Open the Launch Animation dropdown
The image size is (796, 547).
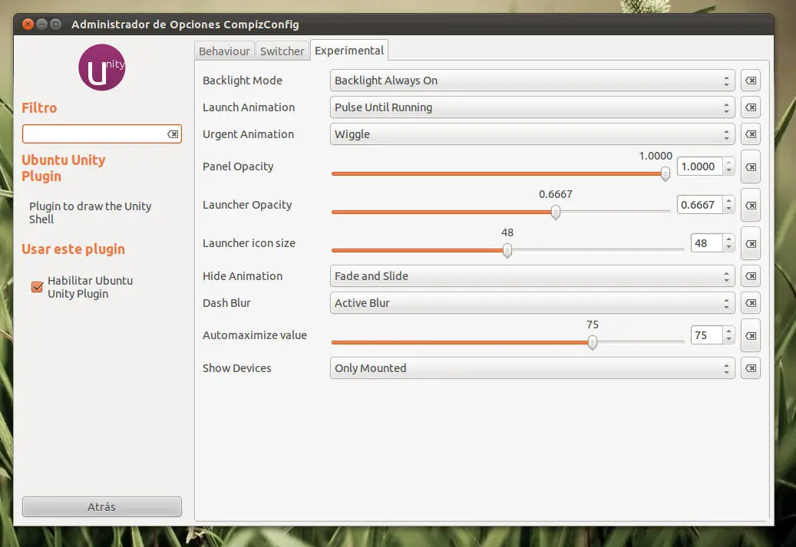click(x=532, y=107)
